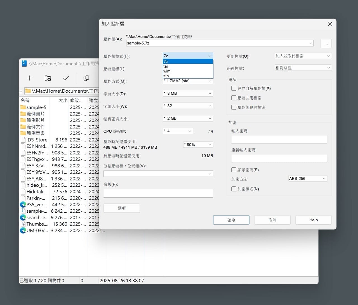This screenshot has height=305, width=358.
Task: Enable 建立自解壓縮檔(X) checkbox
Action: [x=234, y=88]
